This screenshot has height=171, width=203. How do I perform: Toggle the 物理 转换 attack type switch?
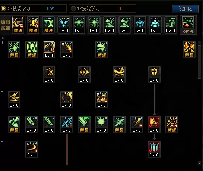(188, 25)
